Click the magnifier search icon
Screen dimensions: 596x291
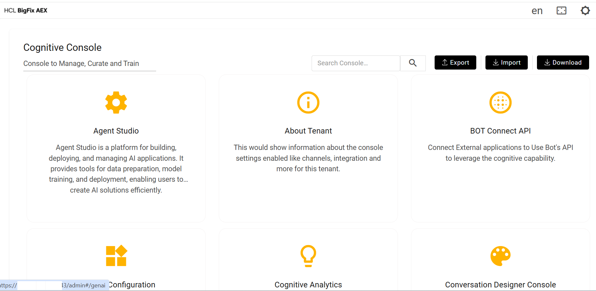(413, 63)
